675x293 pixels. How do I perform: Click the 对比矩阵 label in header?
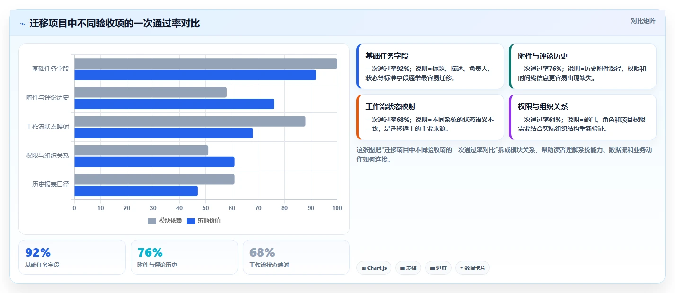coord(643,21)
